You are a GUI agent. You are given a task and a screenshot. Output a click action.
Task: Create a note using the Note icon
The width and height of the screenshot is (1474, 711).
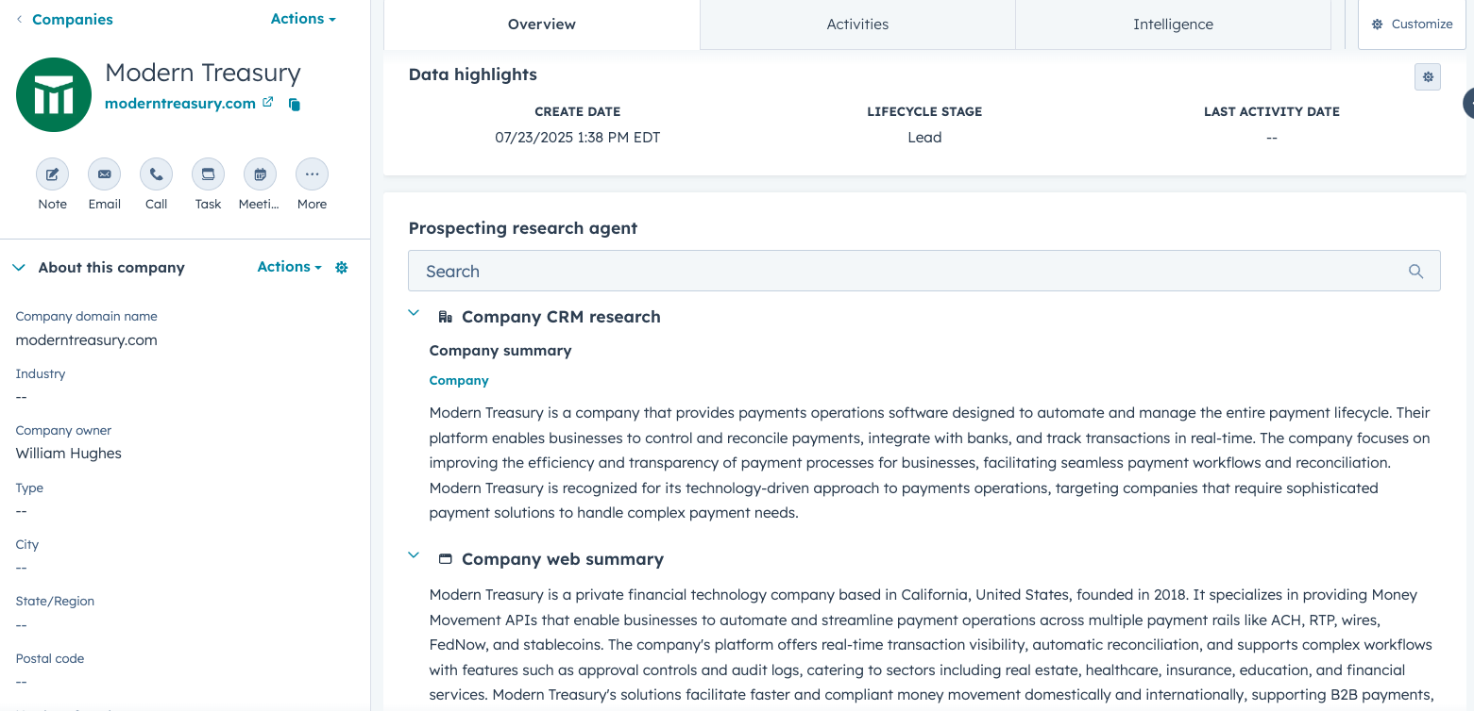point(52,174)
